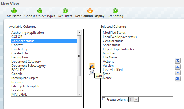Select Object Type Indicator in Selected Columns
Viewport: 184px width, 109px height.
coord(138,49)
